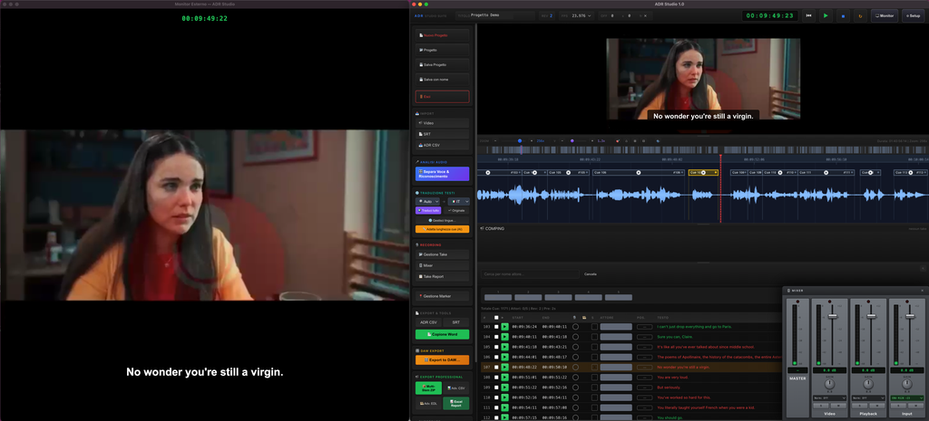Viewport: 929px width, 421px height.
Task: Click Adv. CSV export
Action: tap(456, 388)
